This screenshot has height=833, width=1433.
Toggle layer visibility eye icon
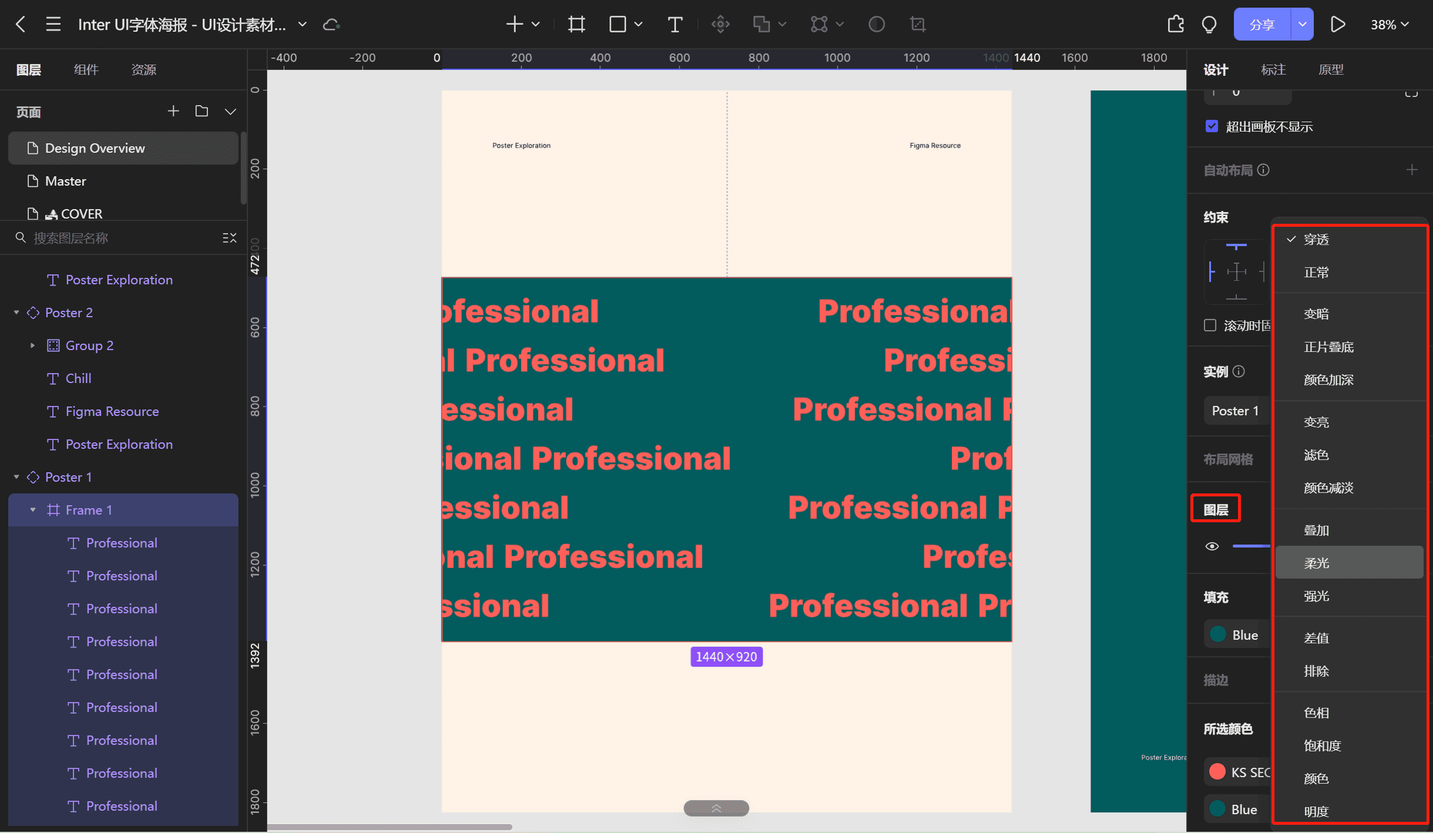tap(1212, 546)
